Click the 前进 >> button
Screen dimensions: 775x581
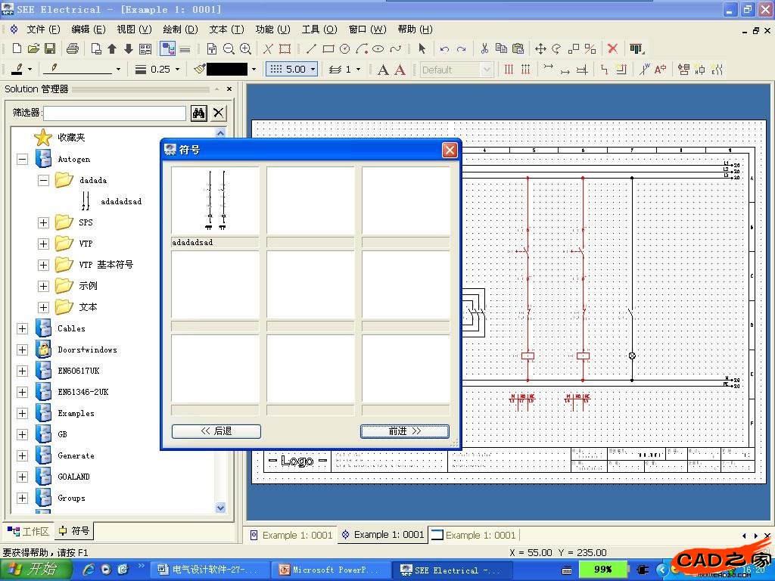pyautogui.click(x=404, y=431)
